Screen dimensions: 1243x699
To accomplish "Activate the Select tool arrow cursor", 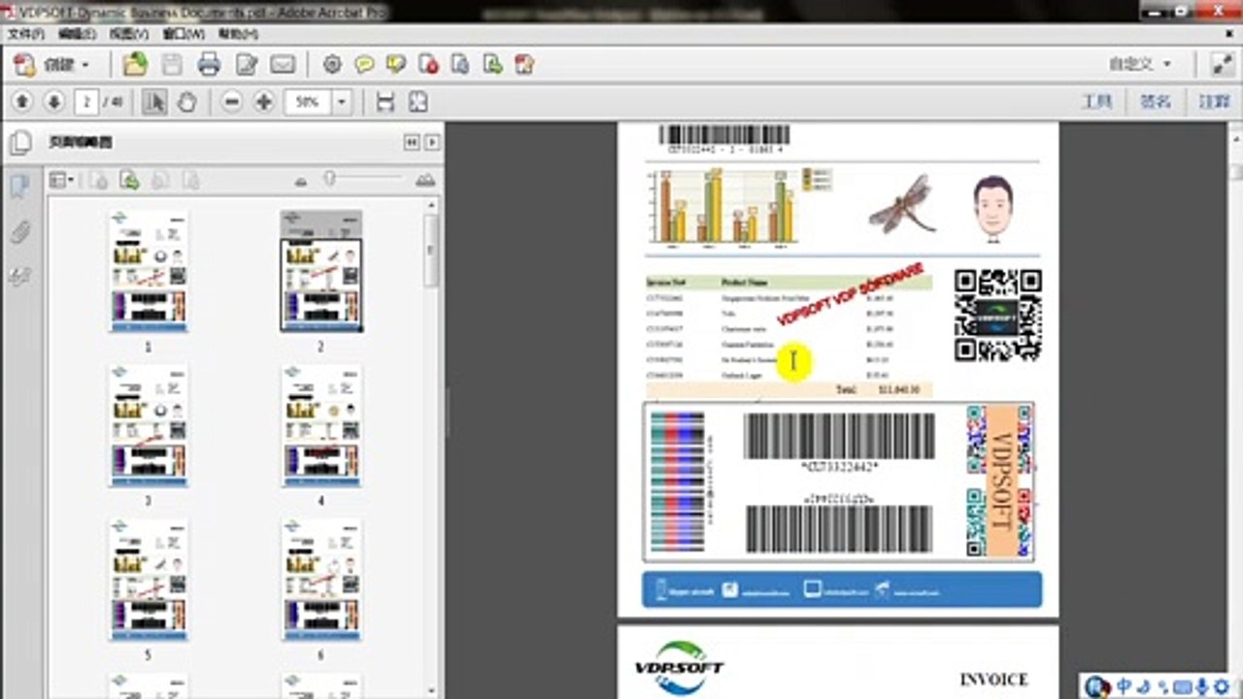I will [x=154, y=102].
